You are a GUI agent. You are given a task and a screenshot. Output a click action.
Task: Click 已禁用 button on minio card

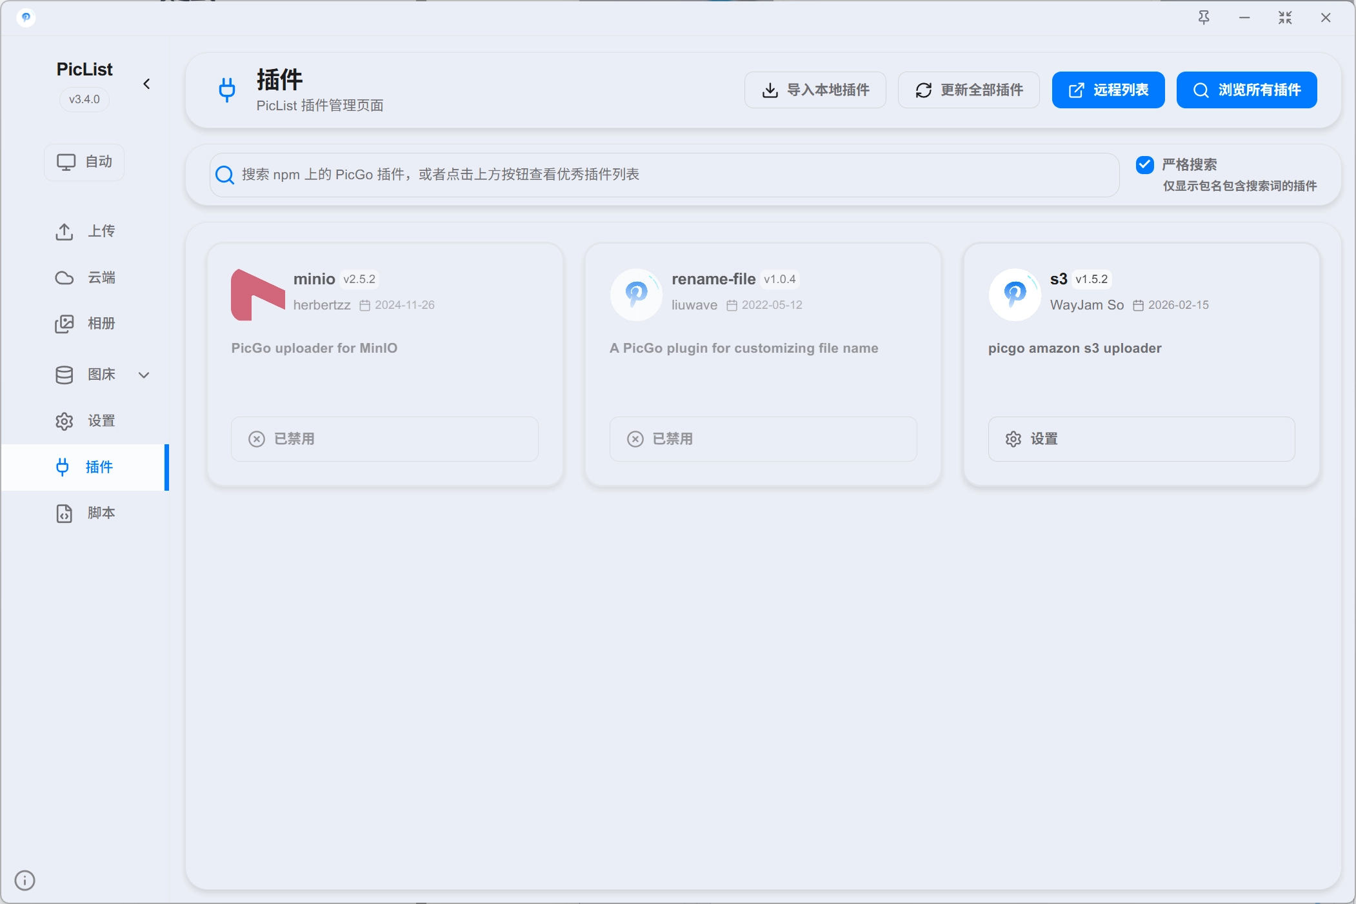point(384,439)
